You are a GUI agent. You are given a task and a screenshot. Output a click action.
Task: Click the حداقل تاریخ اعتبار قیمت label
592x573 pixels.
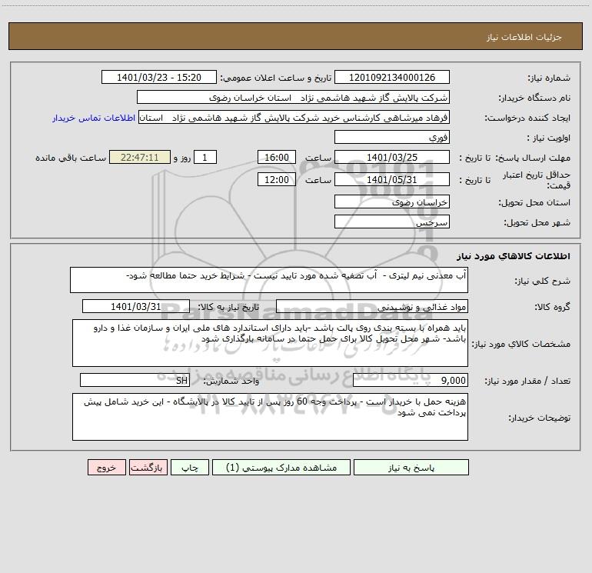pyautogui.click(x=537, y=180)
